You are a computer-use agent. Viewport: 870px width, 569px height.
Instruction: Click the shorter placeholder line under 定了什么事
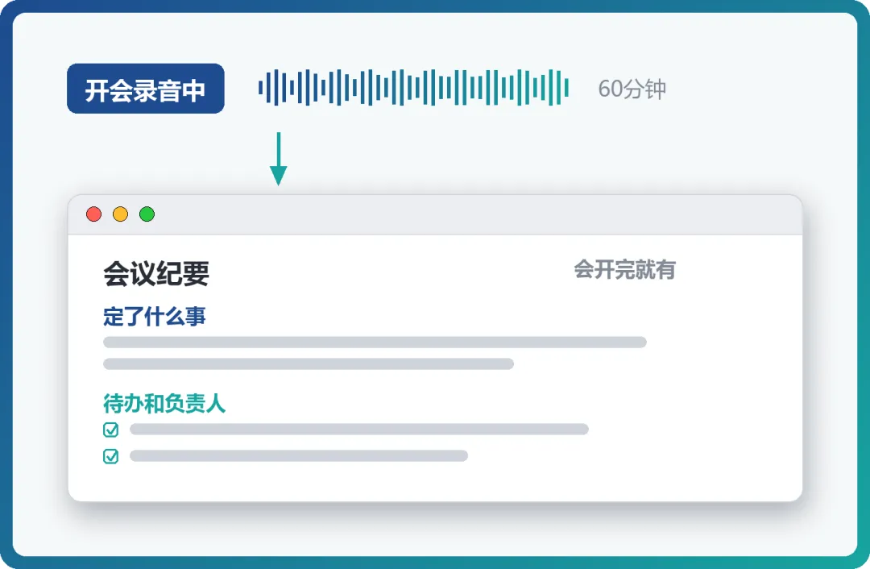tap(309, 364)
